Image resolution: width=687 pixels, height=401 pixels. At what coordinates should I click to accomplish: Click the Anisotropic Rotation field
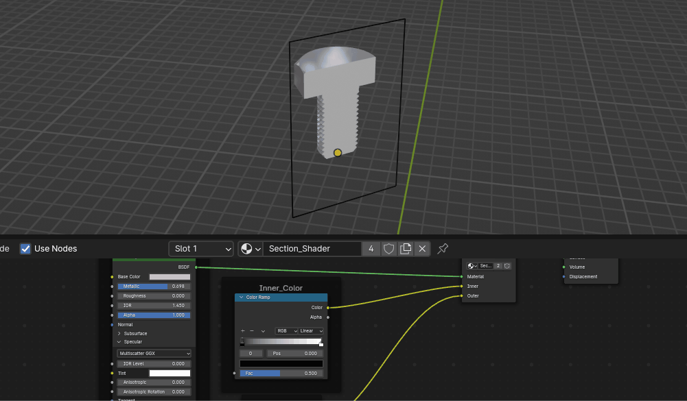(154, 392)
